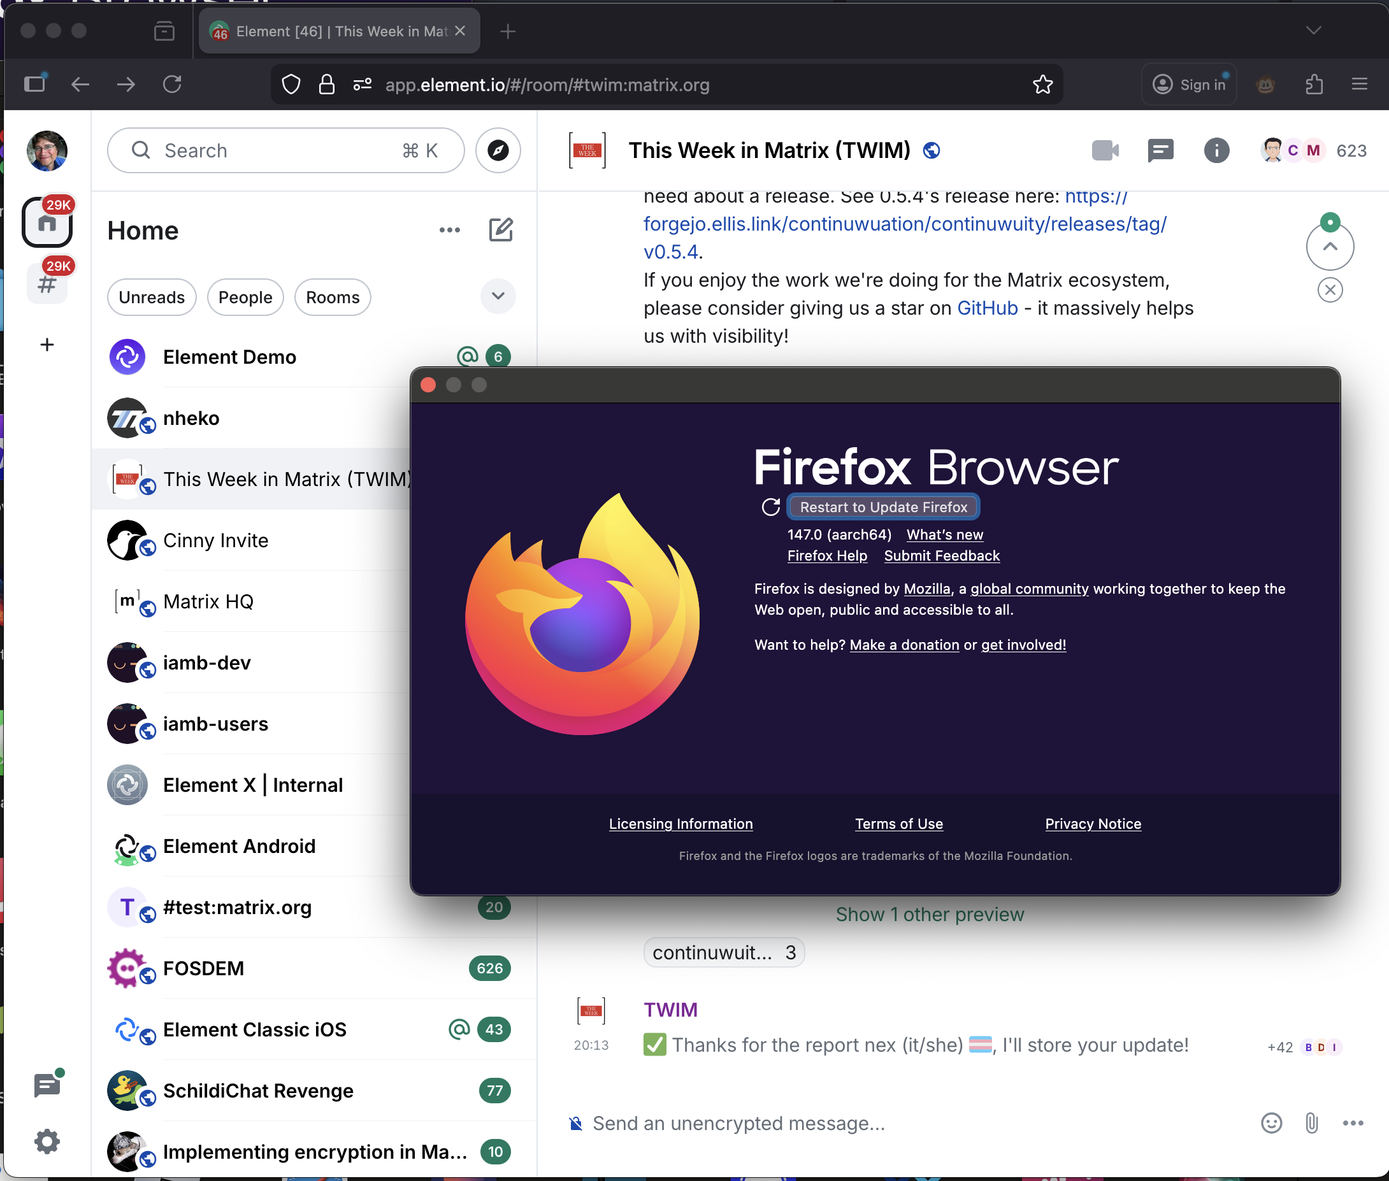
Task: Jump to first unread message arrow
Action: [1330, 247]
